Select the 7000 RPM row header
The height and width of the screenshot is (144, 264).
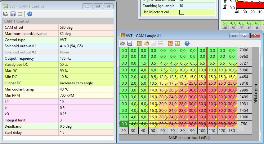(x=244, y=50)
